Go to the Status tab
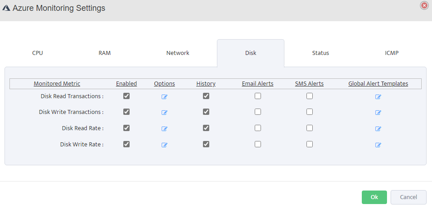Image resolution: width=432 pixels, height=209 pixels. pos(320,53)
